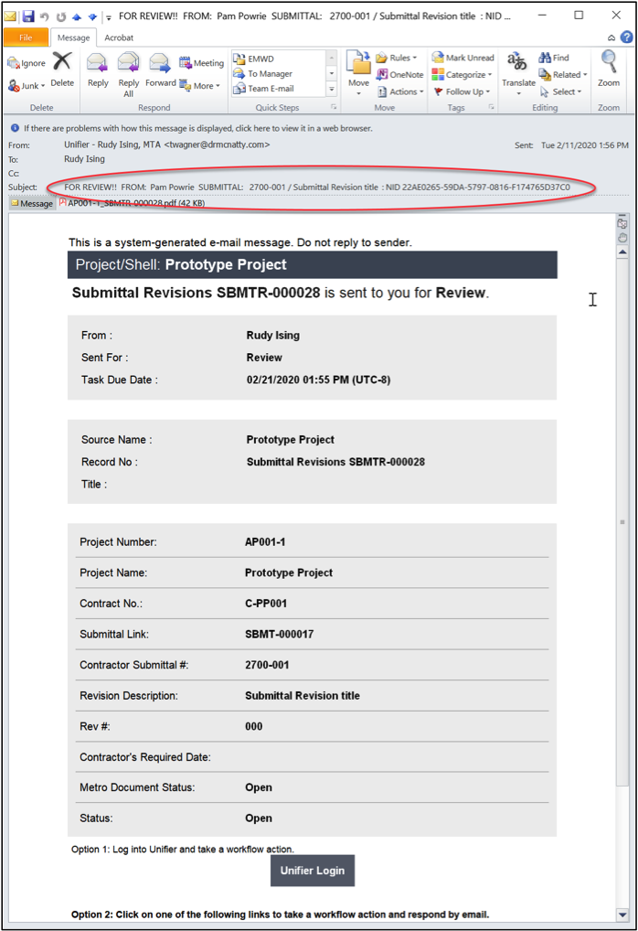The image size is (638, 931).
Task: Click the Undo arrow in title bar
Action: 45,16
